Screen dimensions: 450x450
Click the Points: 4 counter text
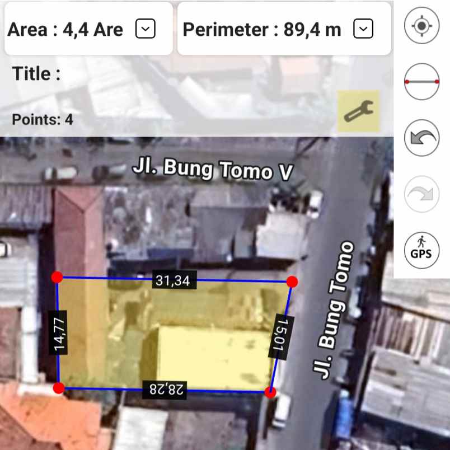[43, 119]
